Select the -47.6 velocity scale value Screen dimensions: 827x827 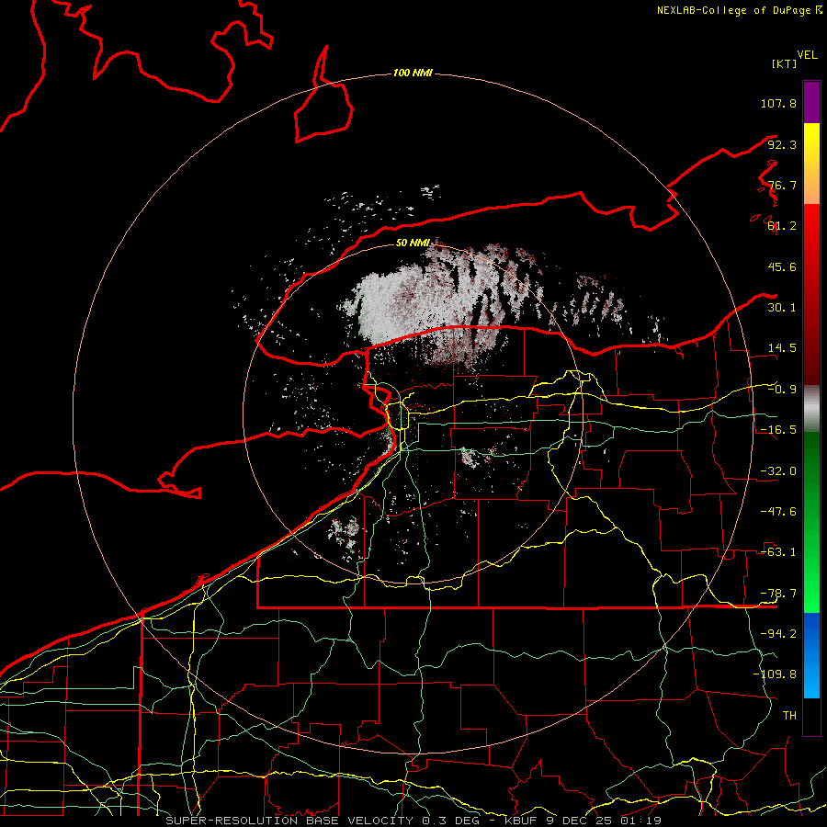point(778,512)
